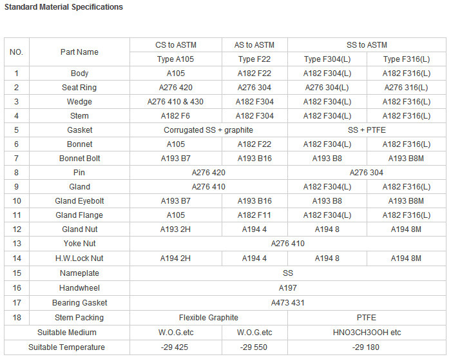
Task: Select the Handwheel A197 cell
Action: tap(288, 288)
